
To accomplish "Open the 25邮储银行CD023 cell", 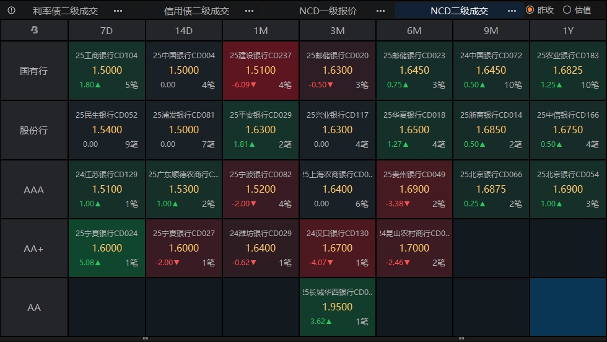I will pyautogui.click(x=414, y=71).
